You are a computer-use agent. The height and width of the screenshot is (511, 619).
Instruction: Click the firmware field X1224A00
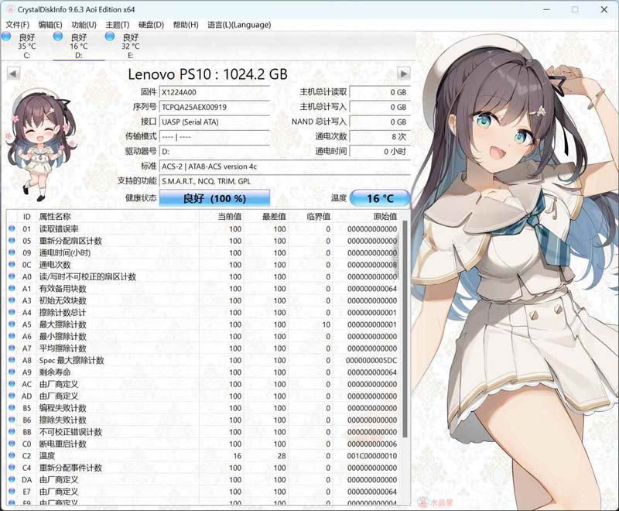(214, 92)
